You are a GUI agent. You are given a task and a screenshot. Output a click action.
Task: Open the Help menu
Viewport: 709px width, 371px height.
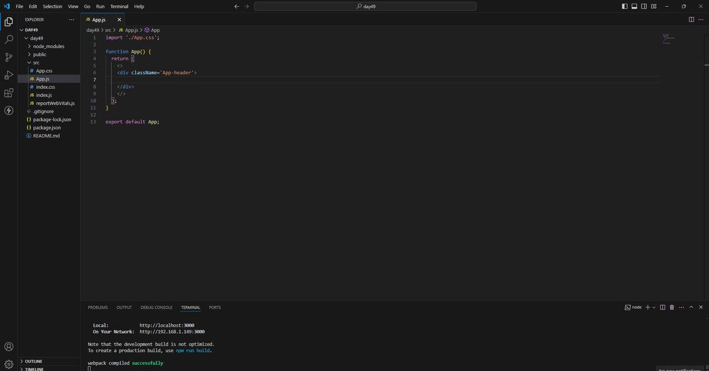(139, 6)
